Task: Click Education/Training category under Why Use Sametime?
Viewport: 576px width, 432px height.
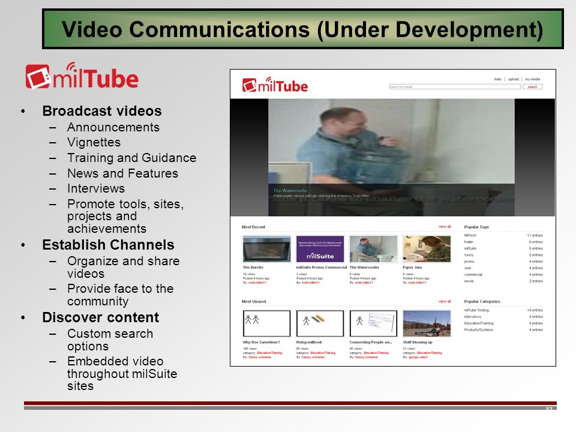Action: (x=269, y=353)
